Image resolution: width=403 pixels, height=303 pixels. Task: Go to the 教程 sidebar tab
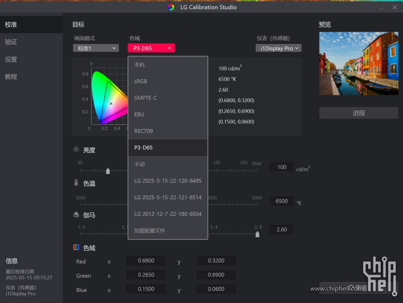[x=31, y=76]
